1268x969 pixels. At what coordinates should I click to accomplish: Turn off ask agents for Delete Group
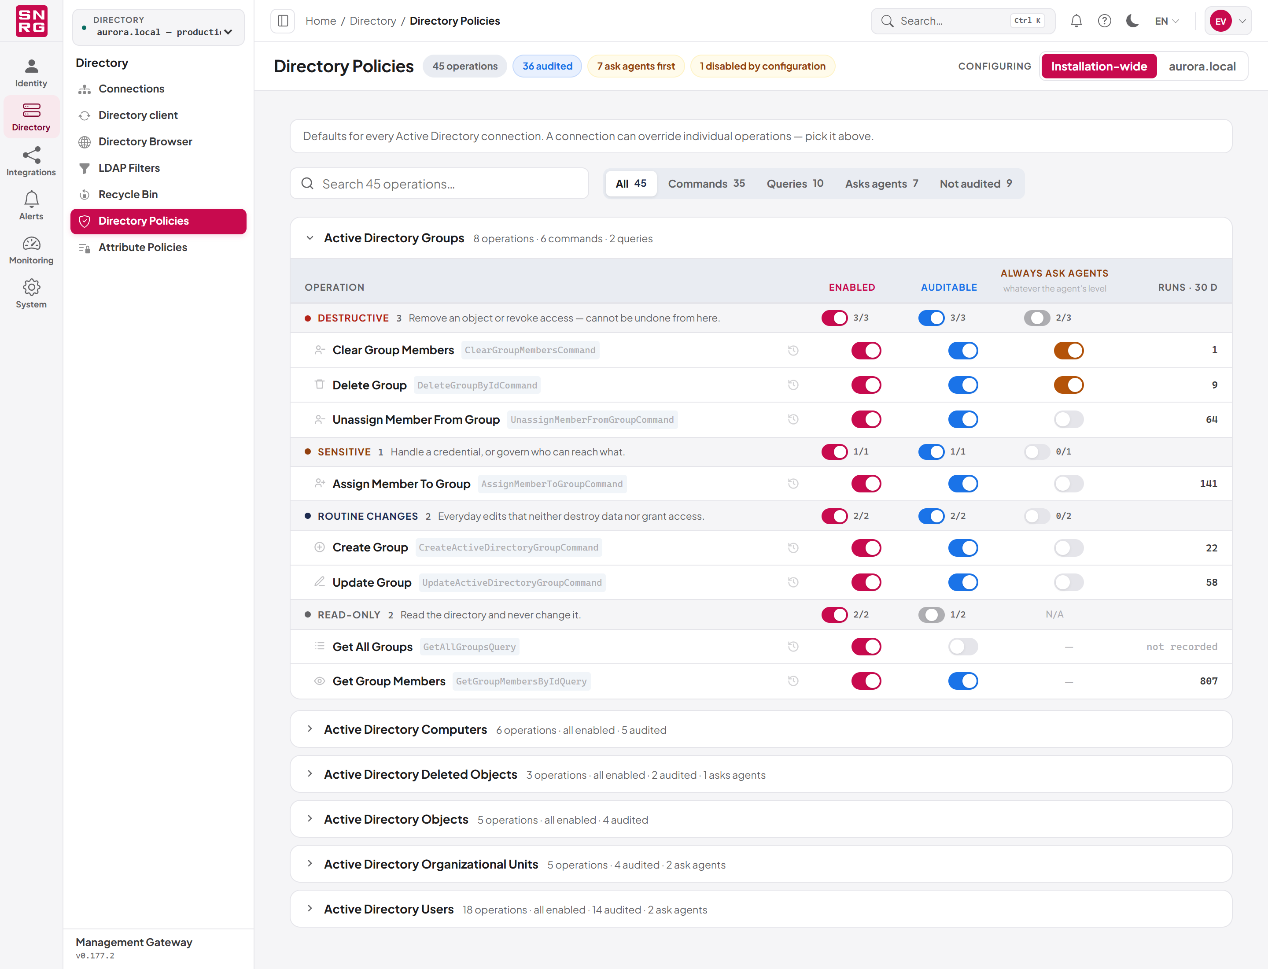point(1069,385)
